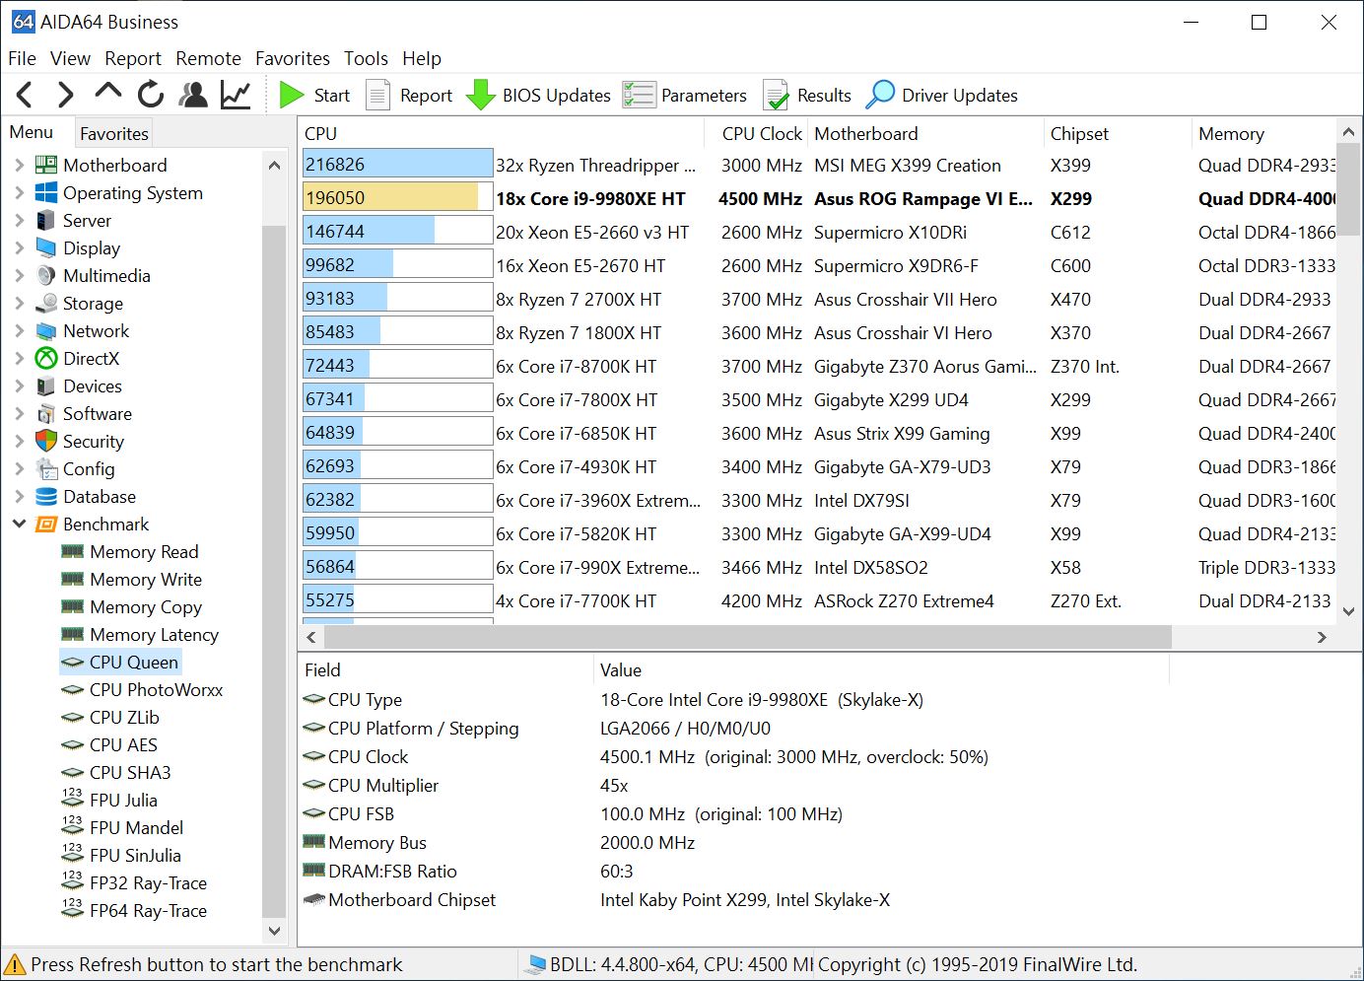
Task: Select Operating System in the tree
Action: pyautogui.click(x=132, y=192)
